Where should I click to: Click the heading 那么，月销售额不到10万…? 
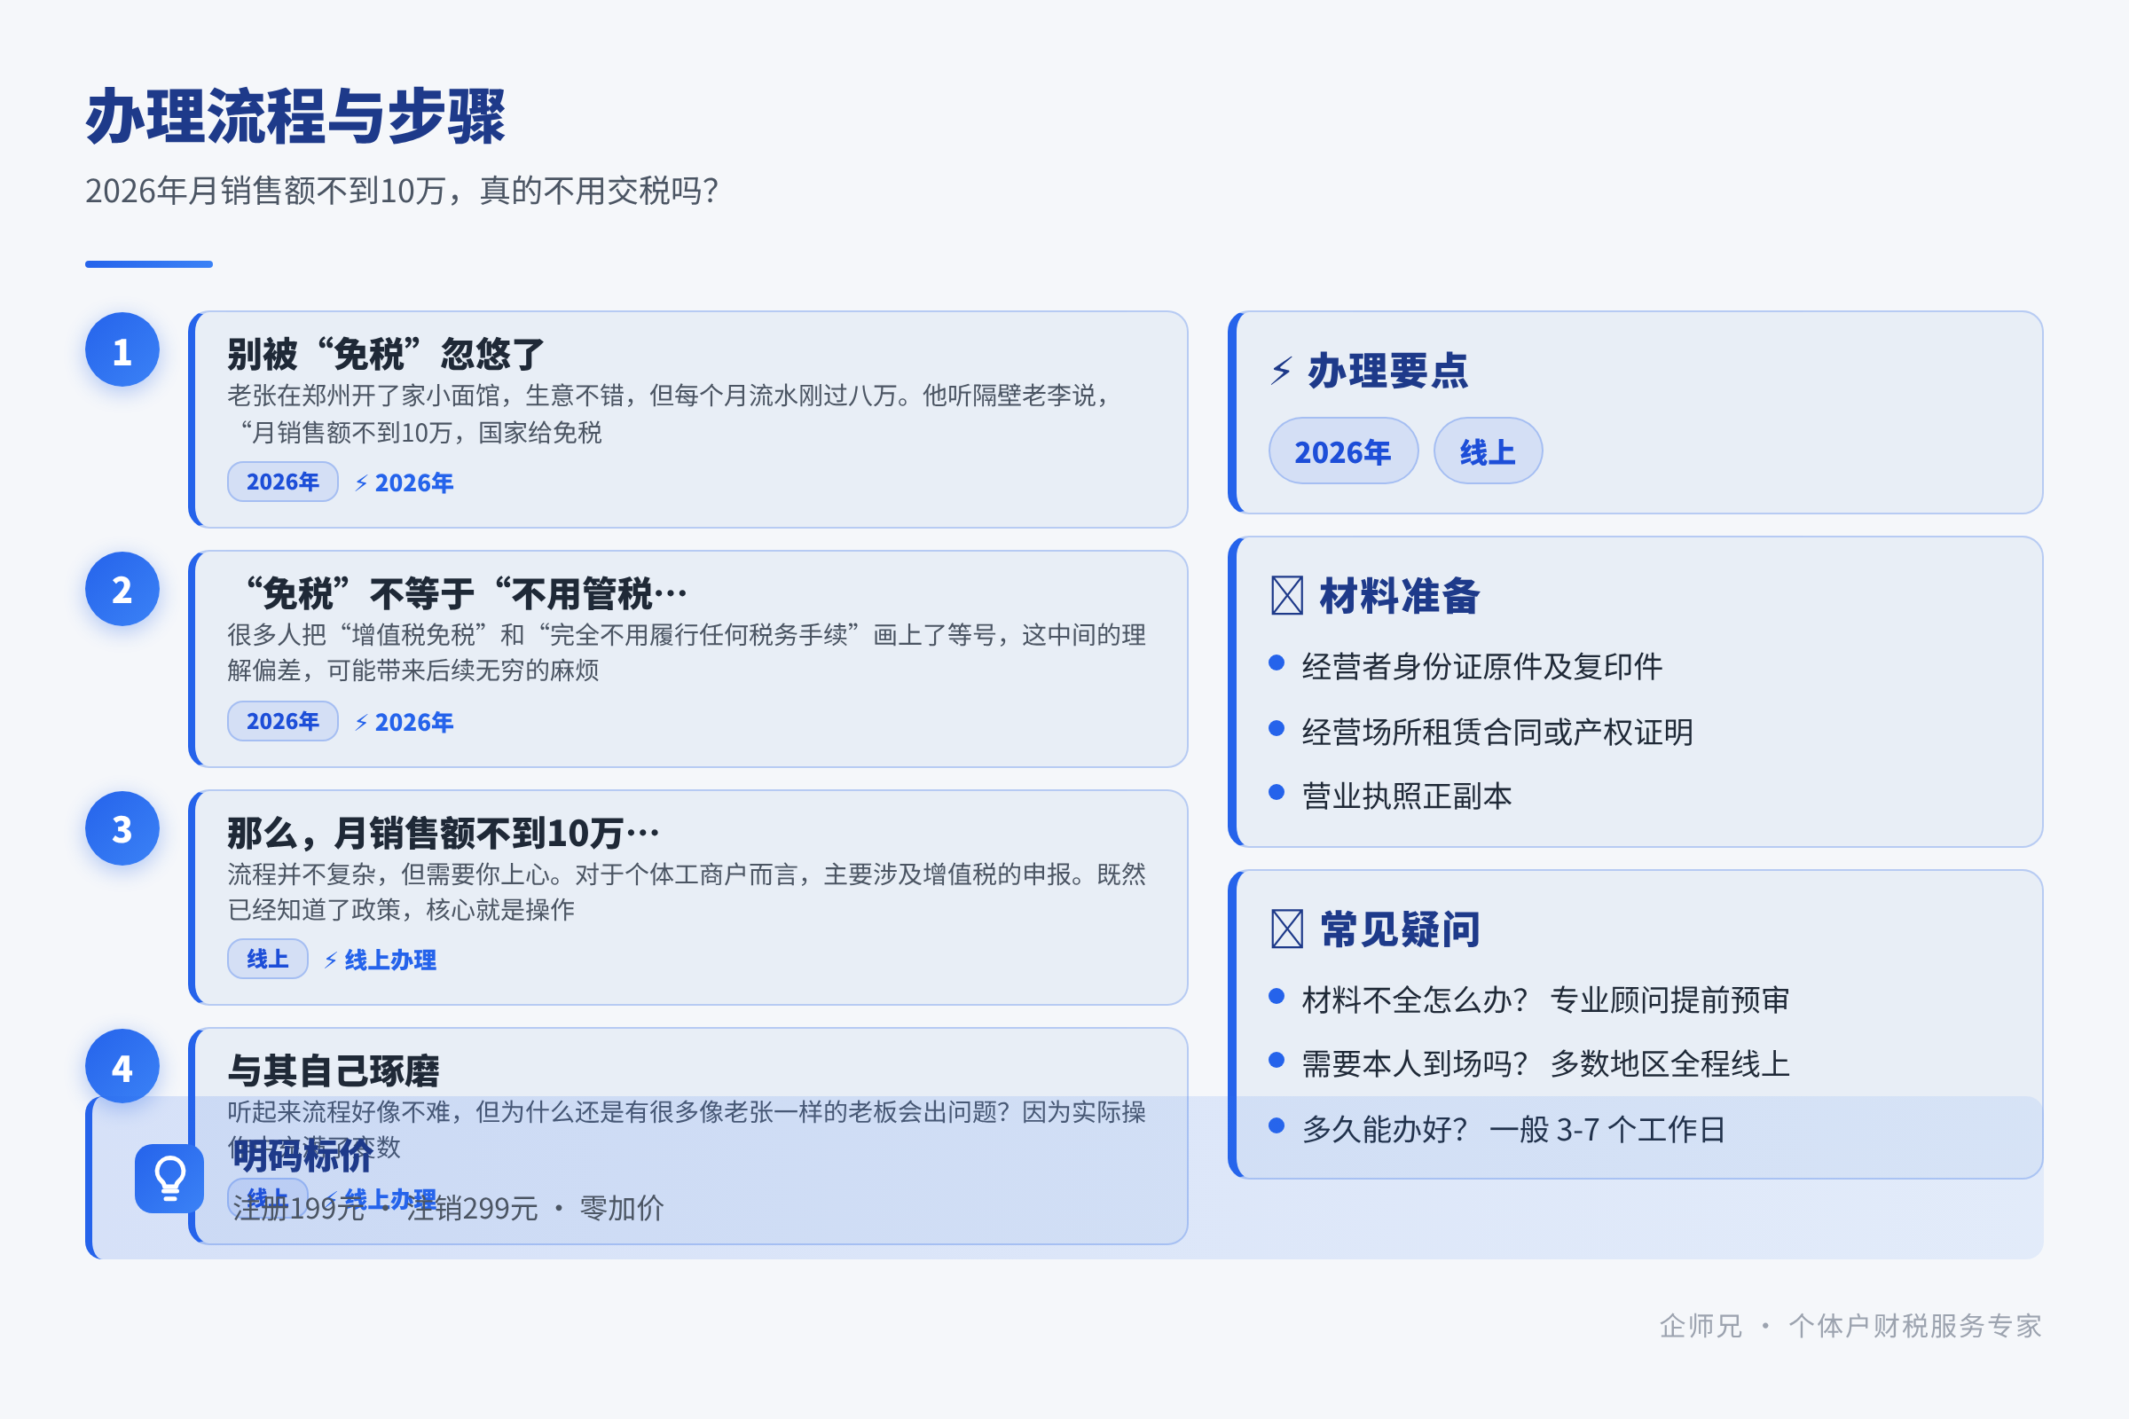click(443, 833)
